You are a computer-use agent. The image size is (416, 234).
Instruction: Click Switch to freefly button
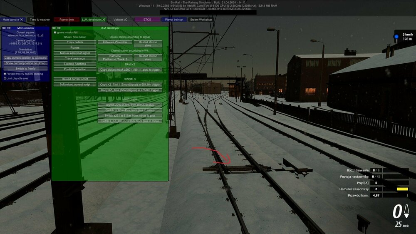[x=25, y=69]
